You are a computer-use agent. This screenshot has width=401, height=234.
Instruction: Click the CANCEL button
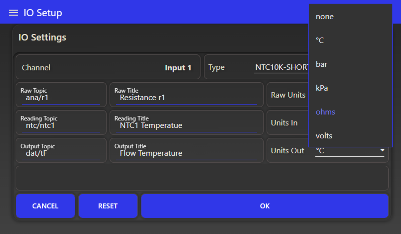(x=45, y=206)
